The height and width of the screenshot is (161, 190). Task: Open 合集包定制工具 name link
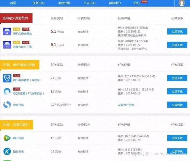click(x=23, y=47)
